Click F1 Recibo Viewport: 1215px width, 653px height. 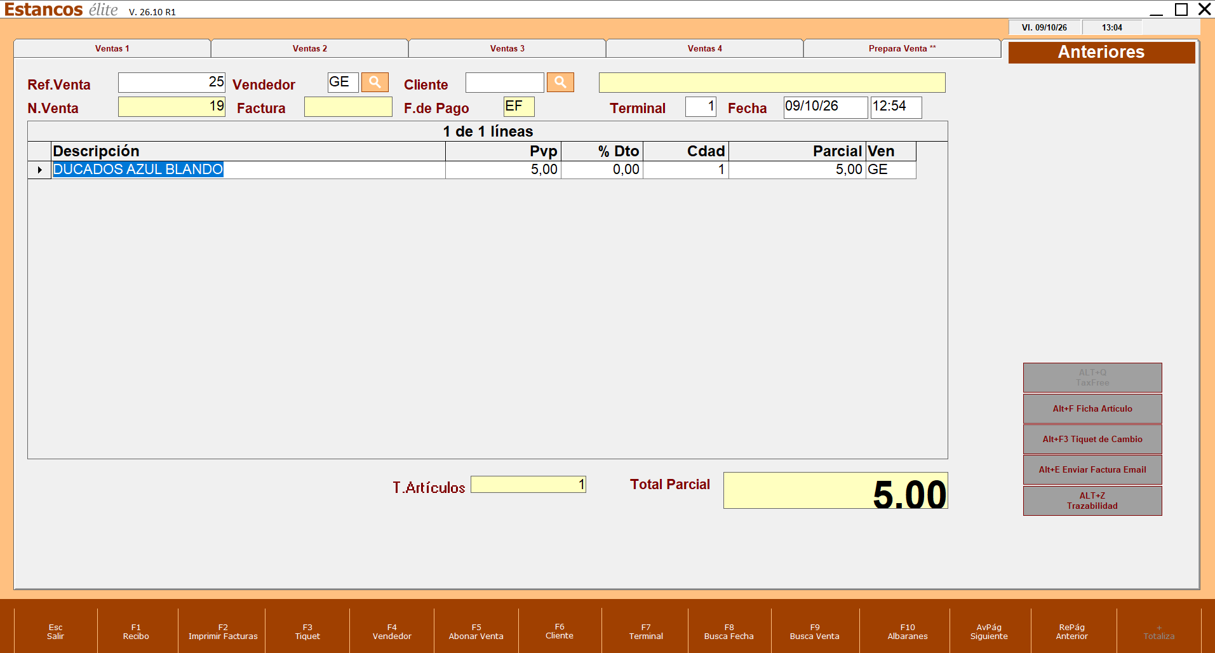click(136, 631)
